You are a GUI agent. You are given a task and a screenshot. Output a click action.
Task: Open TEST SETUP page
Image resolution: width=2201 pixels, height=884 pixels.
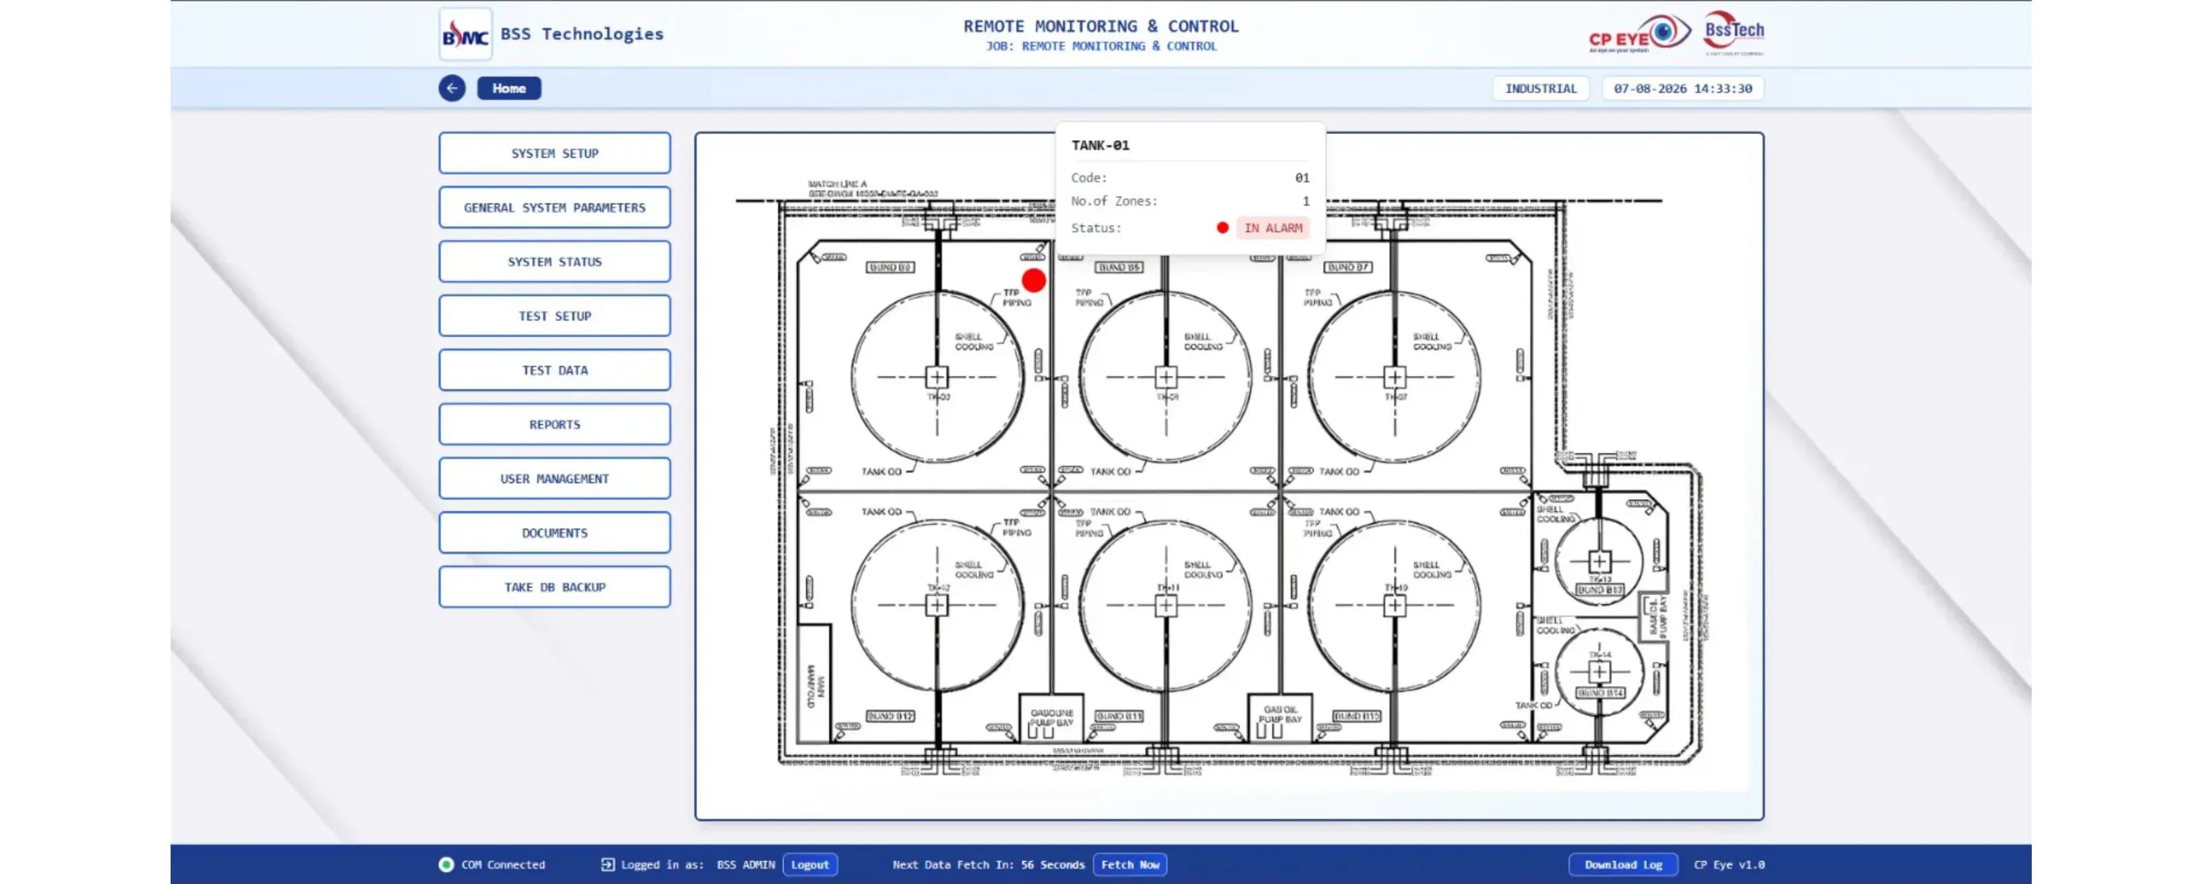[x=554, y=316]
